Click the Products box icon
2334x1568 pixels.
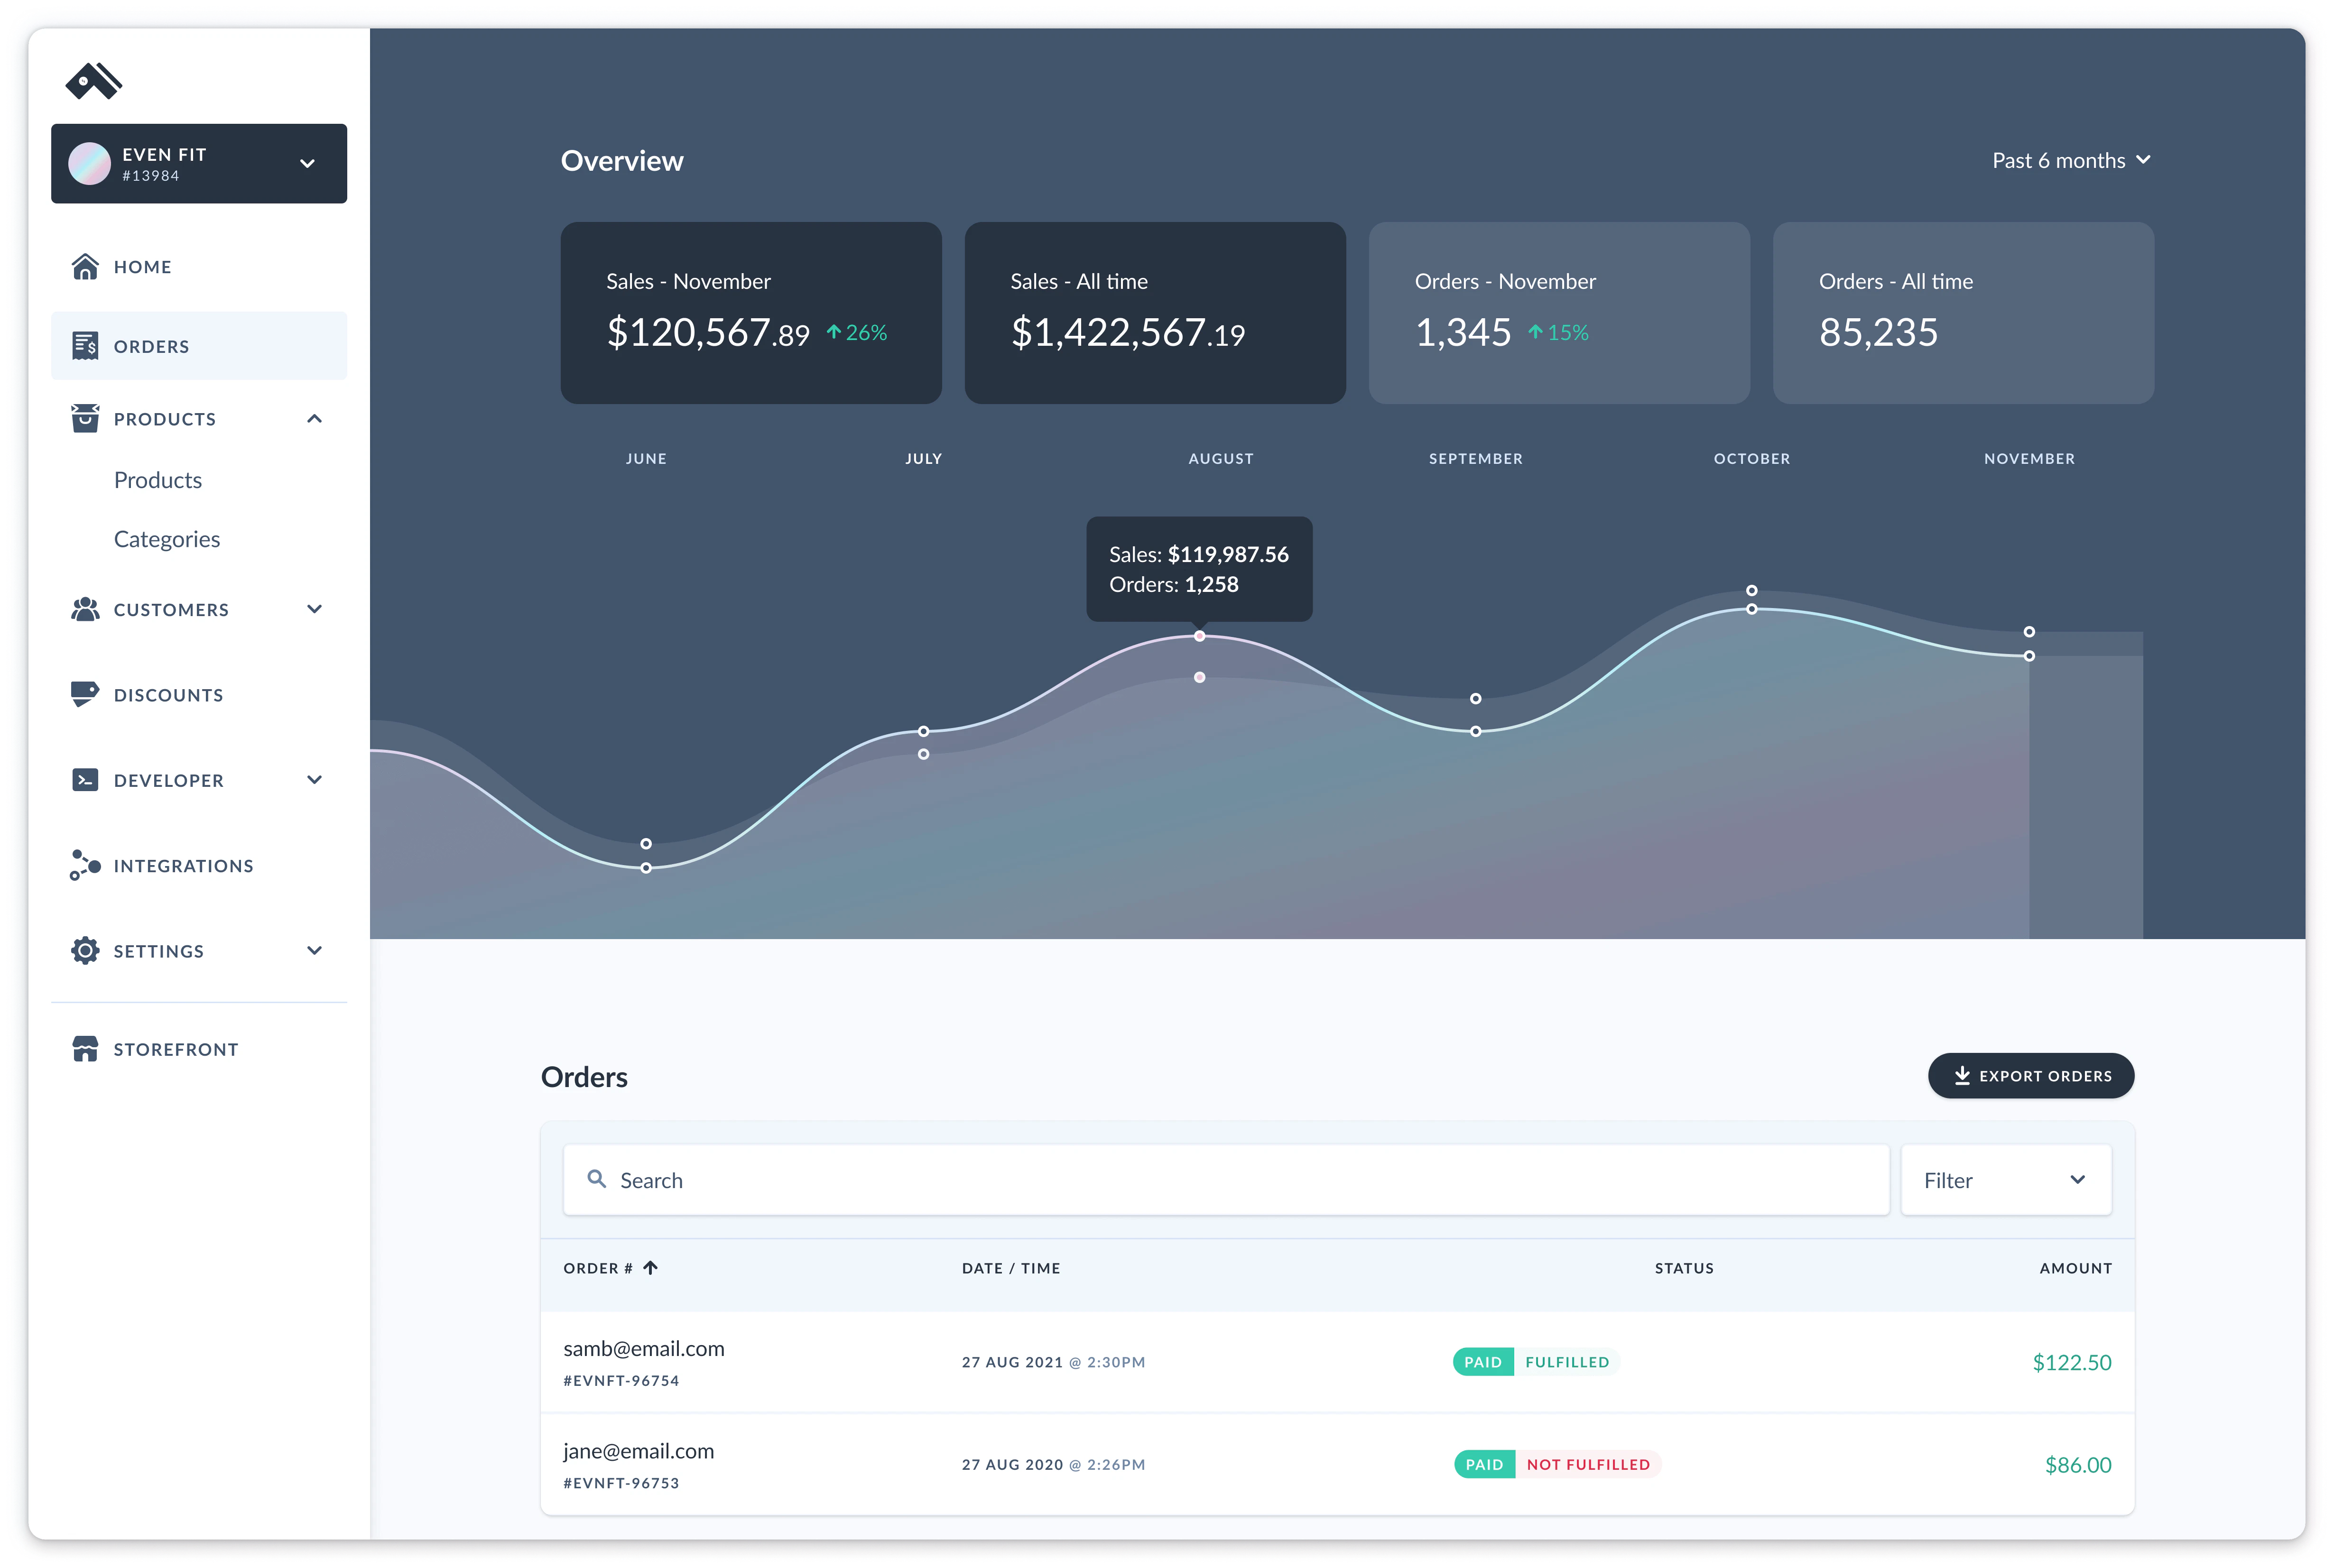[85, 418]
